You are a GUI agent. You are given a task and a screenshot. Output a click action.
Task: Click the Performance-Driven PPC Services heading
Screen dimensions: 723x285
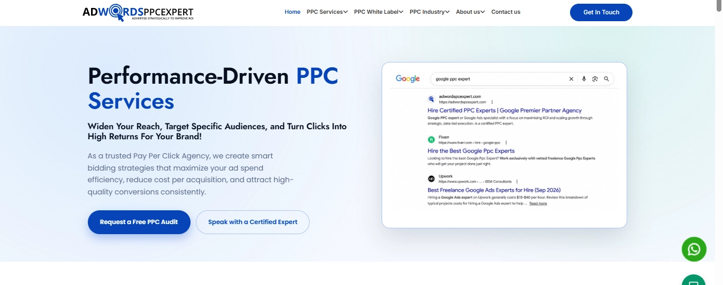coord(213,88)
